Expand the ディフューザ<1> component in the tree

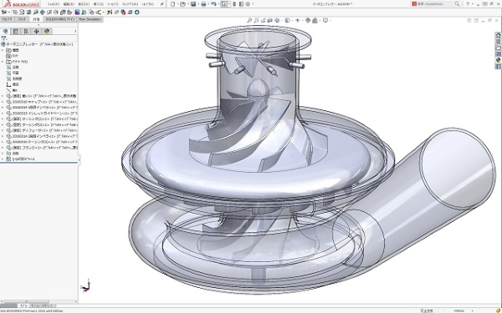[3, 130]
